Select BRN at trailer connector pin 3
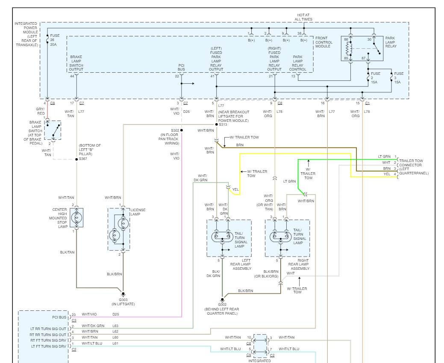444x363 pixels. (387, 168)
